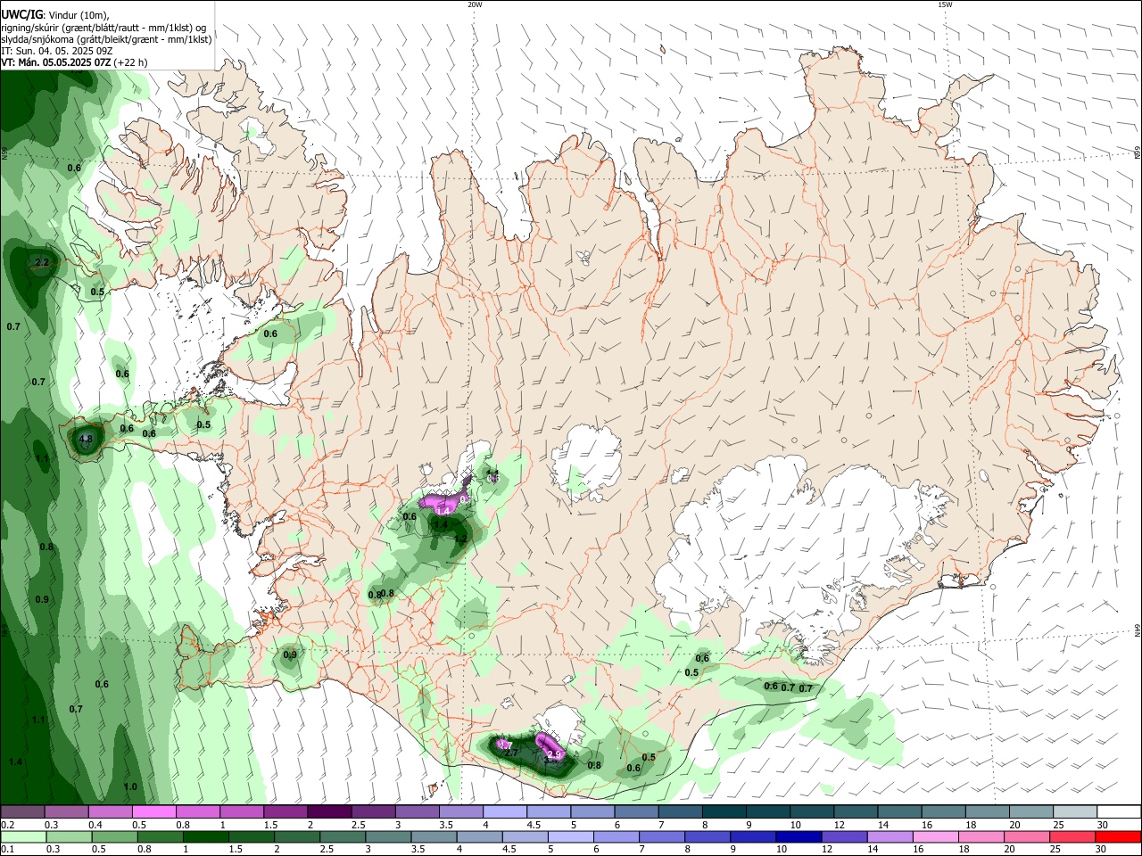Click the 1.0 precipitation value over the sea
This screenshot has width=1142, height=856.
point(130,787)
